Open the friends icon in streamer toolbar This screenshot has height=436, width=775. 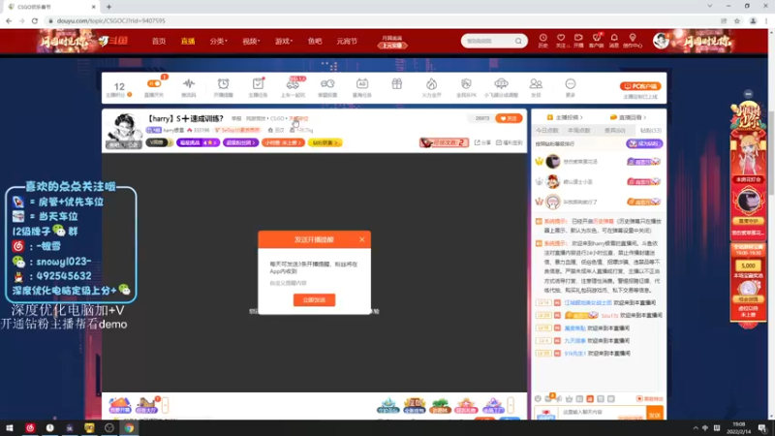536,87
